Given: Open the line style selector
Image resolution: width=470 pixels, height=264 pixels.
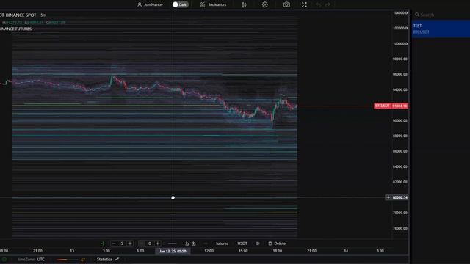Looking at the screenshot, I should coord(172,243).
